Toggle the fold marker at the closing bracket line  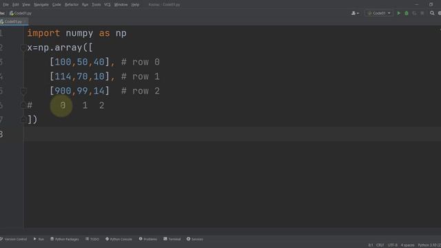click(23, 120)
